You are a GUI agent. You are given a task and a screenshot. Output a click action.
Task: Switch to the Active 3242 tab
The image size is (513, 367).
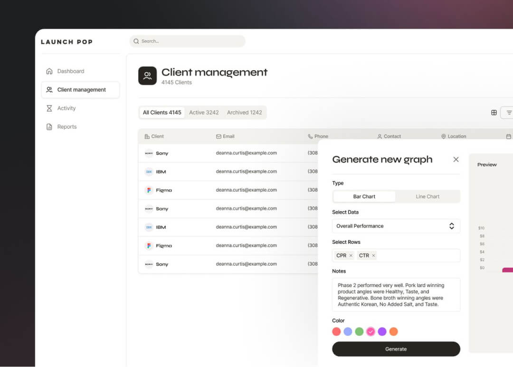coord(204,113)
